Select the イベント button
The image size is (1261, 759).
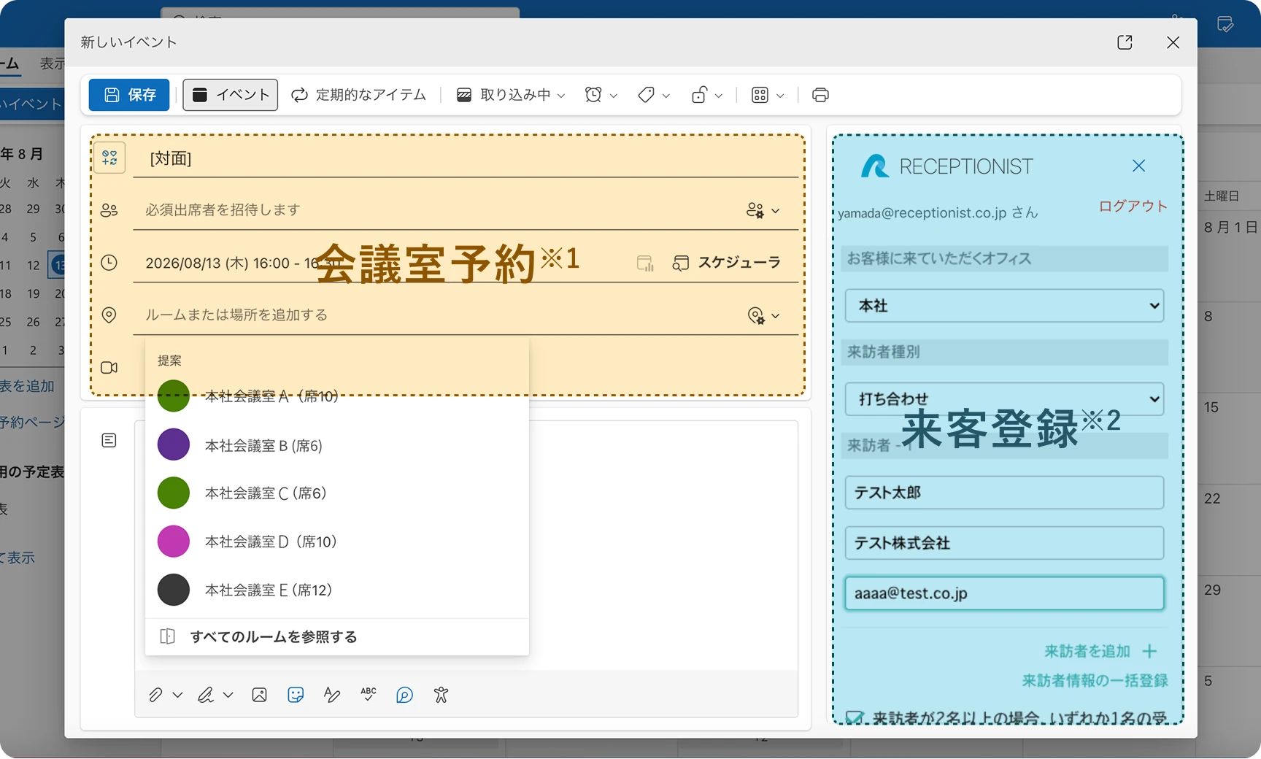pos(231,95)
